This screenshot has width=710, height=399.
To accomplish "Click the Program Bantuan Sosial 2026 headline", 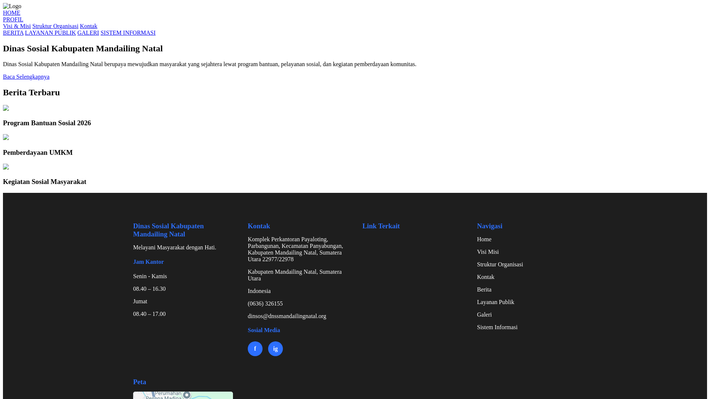I will click(x=47, y=123).
